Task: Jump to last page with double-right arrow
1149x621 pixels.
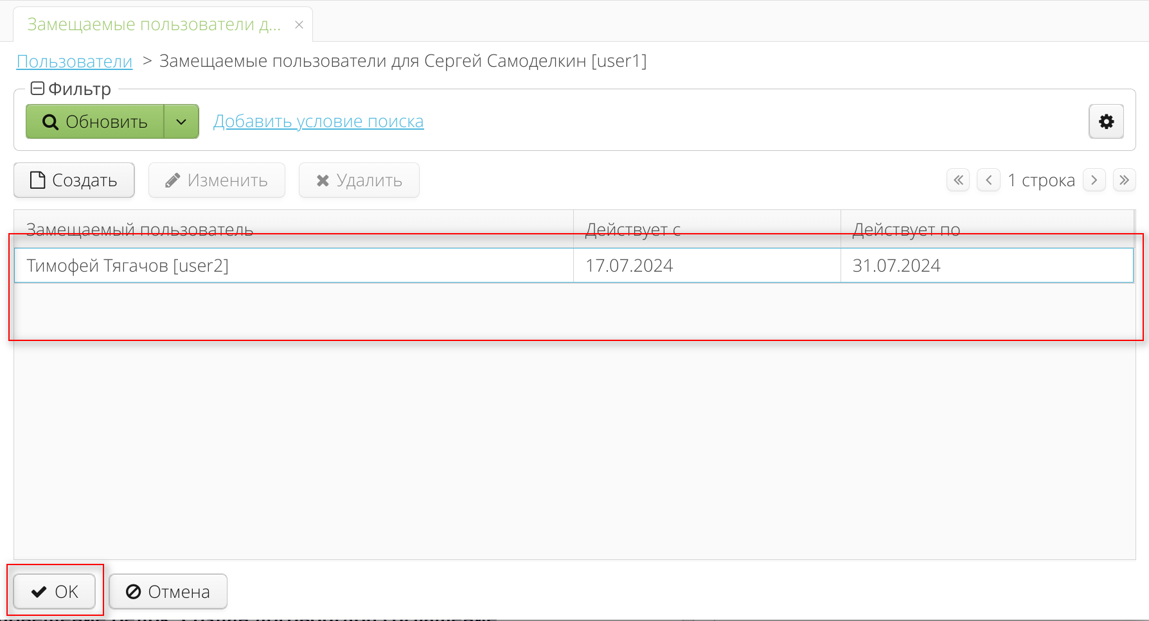Action: click(x=1124, y=180)
